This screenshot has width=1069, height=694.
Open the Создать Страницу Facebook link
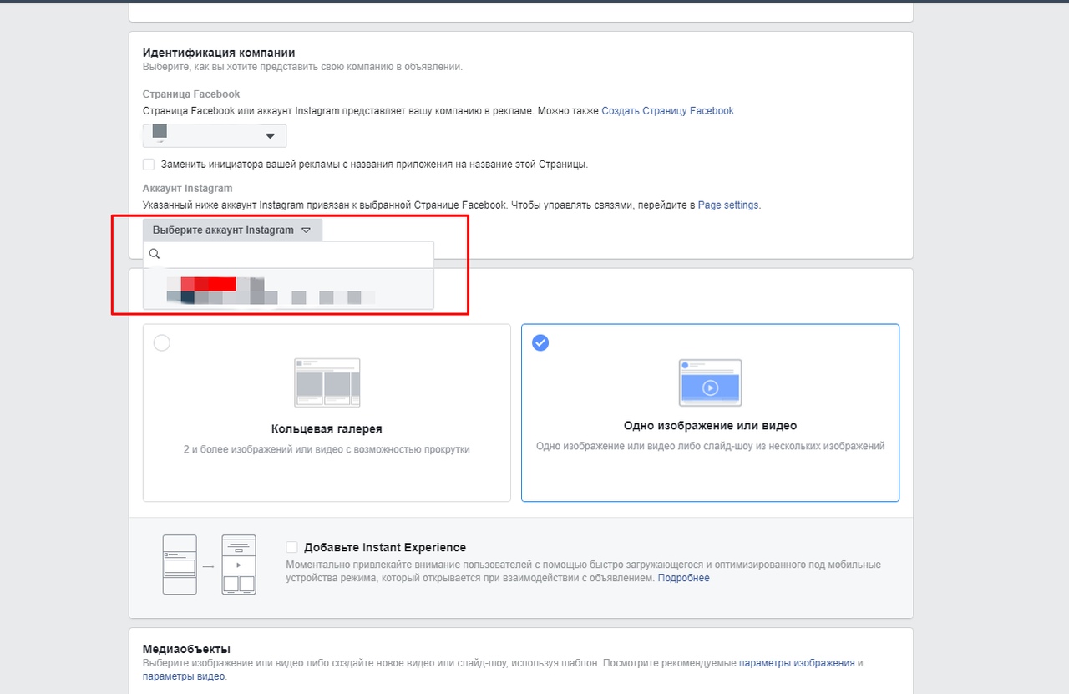click(668, 110)
